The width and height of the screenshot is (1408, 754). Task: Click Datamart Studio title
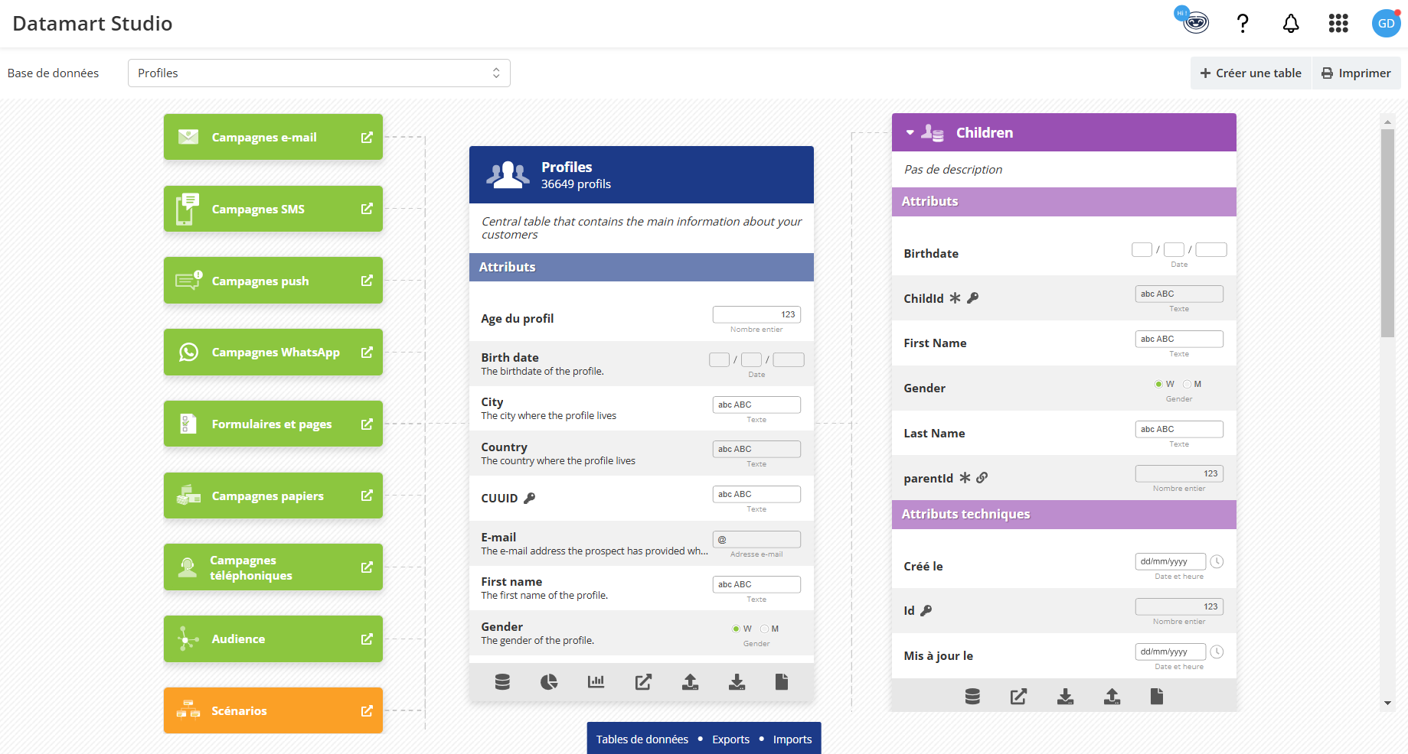tap(93, 24)
